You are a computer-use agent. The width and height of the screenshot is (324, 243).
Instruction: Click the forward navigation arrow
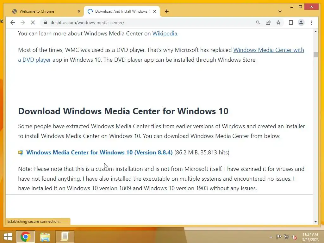[x=23, y=22]
